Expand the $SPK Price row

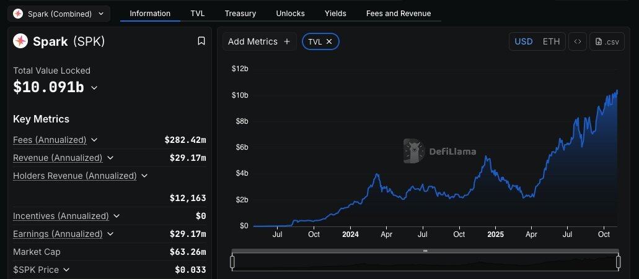[66, 270]
